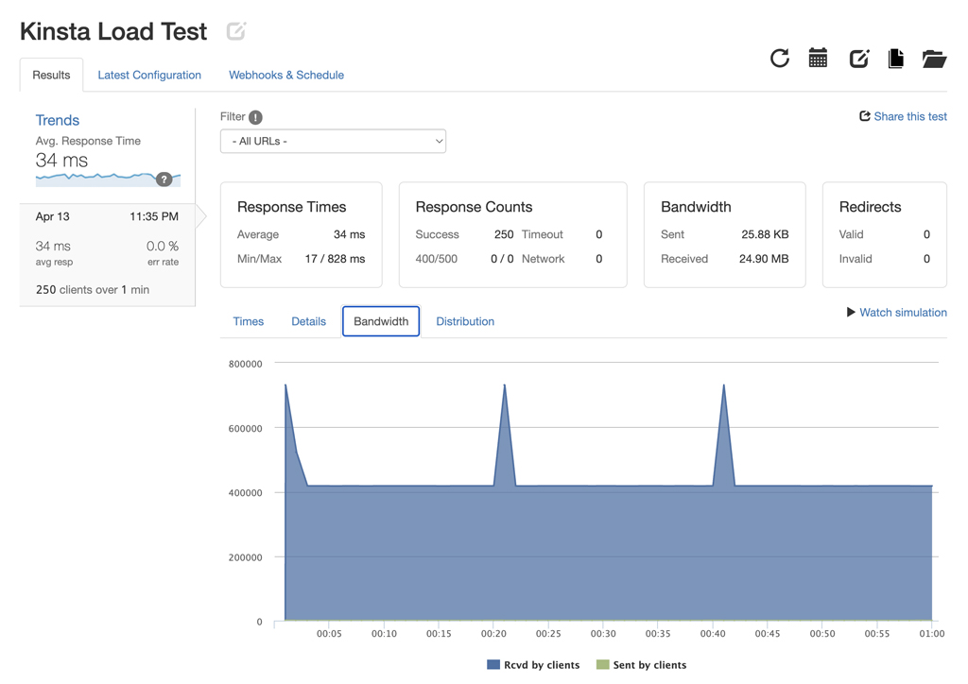Hide the received bandwidth legend entry

pyautogui.click(x=532, y=664)
